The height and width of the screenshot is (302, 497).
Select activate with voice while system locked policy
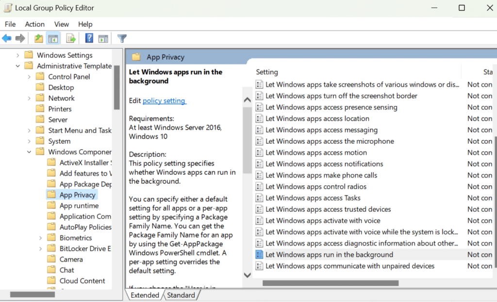pos(362,232)
